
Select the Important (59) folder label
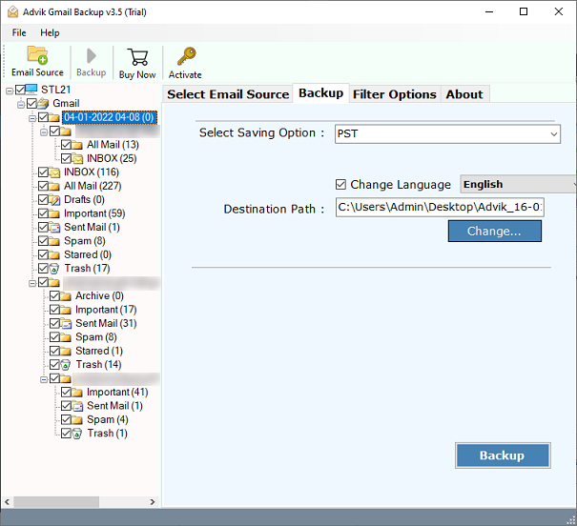pyautogui.click(x=94, y=213)
